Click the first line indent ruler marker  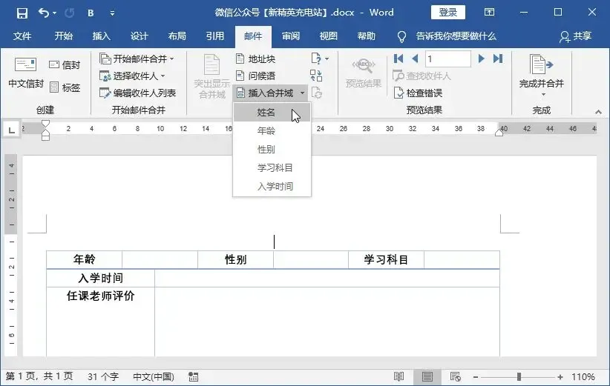pos(45,123)
